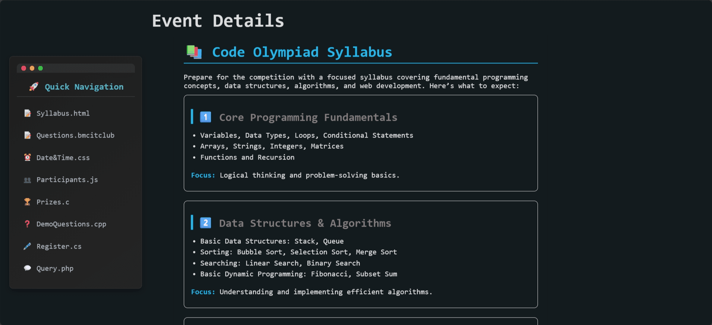The height and width of the screenshot is (325, 712).
Task: Click the red question mark icon
Action: pyautogui.click(x=27, y=224)
